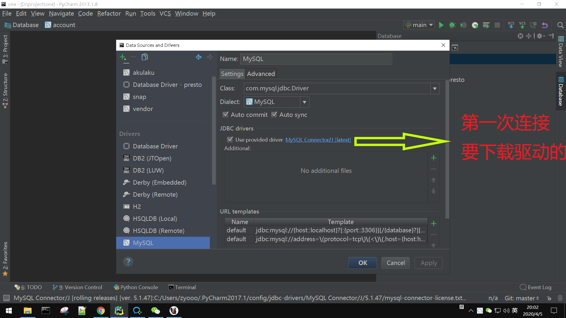Switch to the Advanced tab

point(261,74)
